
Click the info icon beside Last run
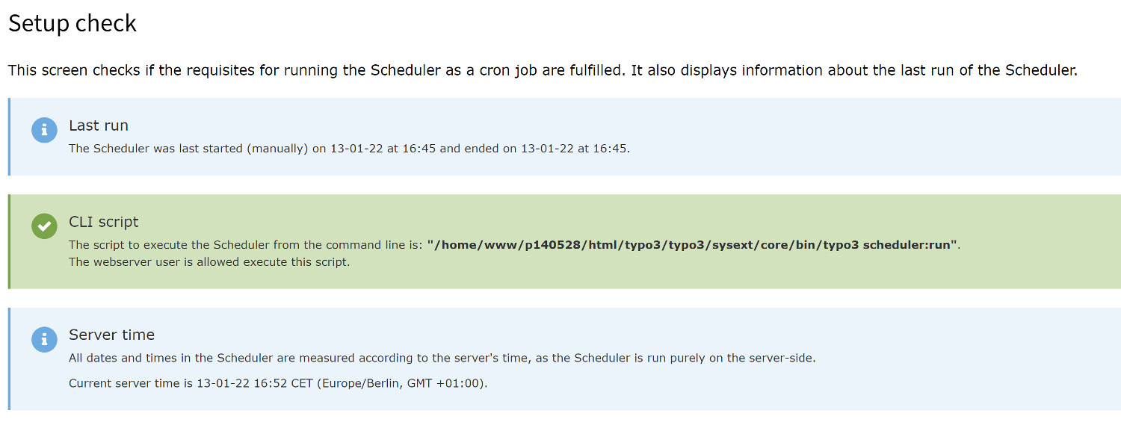pos(44,130)
